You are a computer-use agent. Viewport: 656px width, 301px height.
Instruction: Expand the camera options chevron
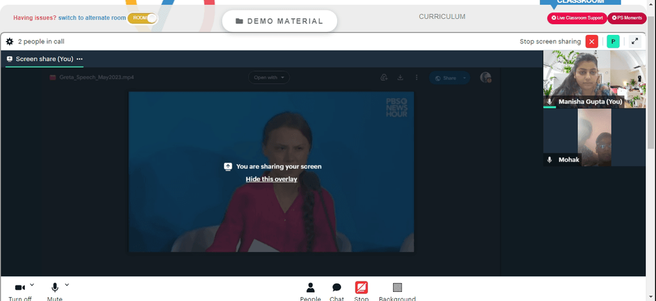pos(32,285)
